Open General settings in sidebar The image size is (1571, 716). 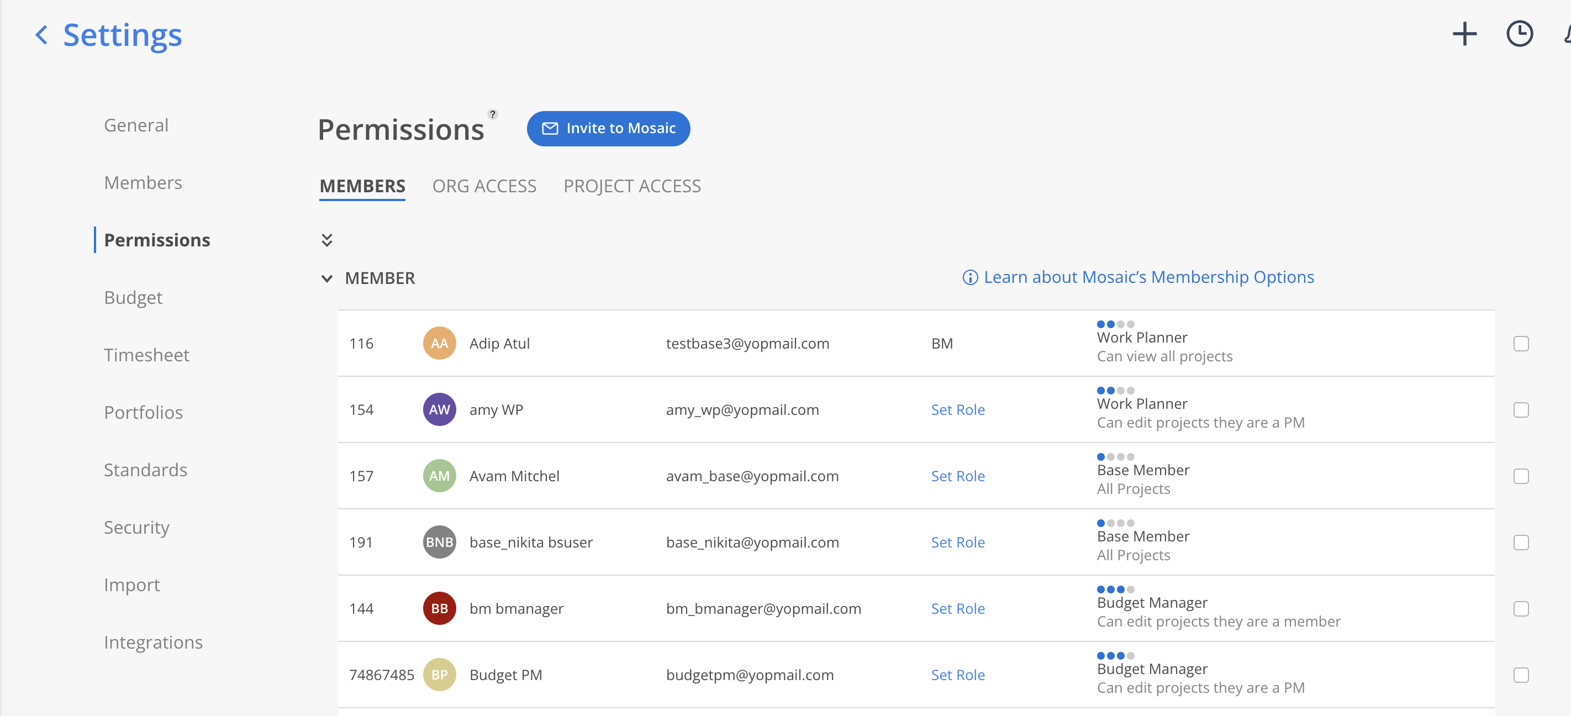click(x=136, y=125)
